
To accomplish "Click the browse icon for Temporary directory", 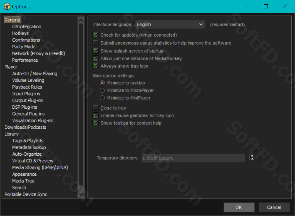I will point(251,158).
